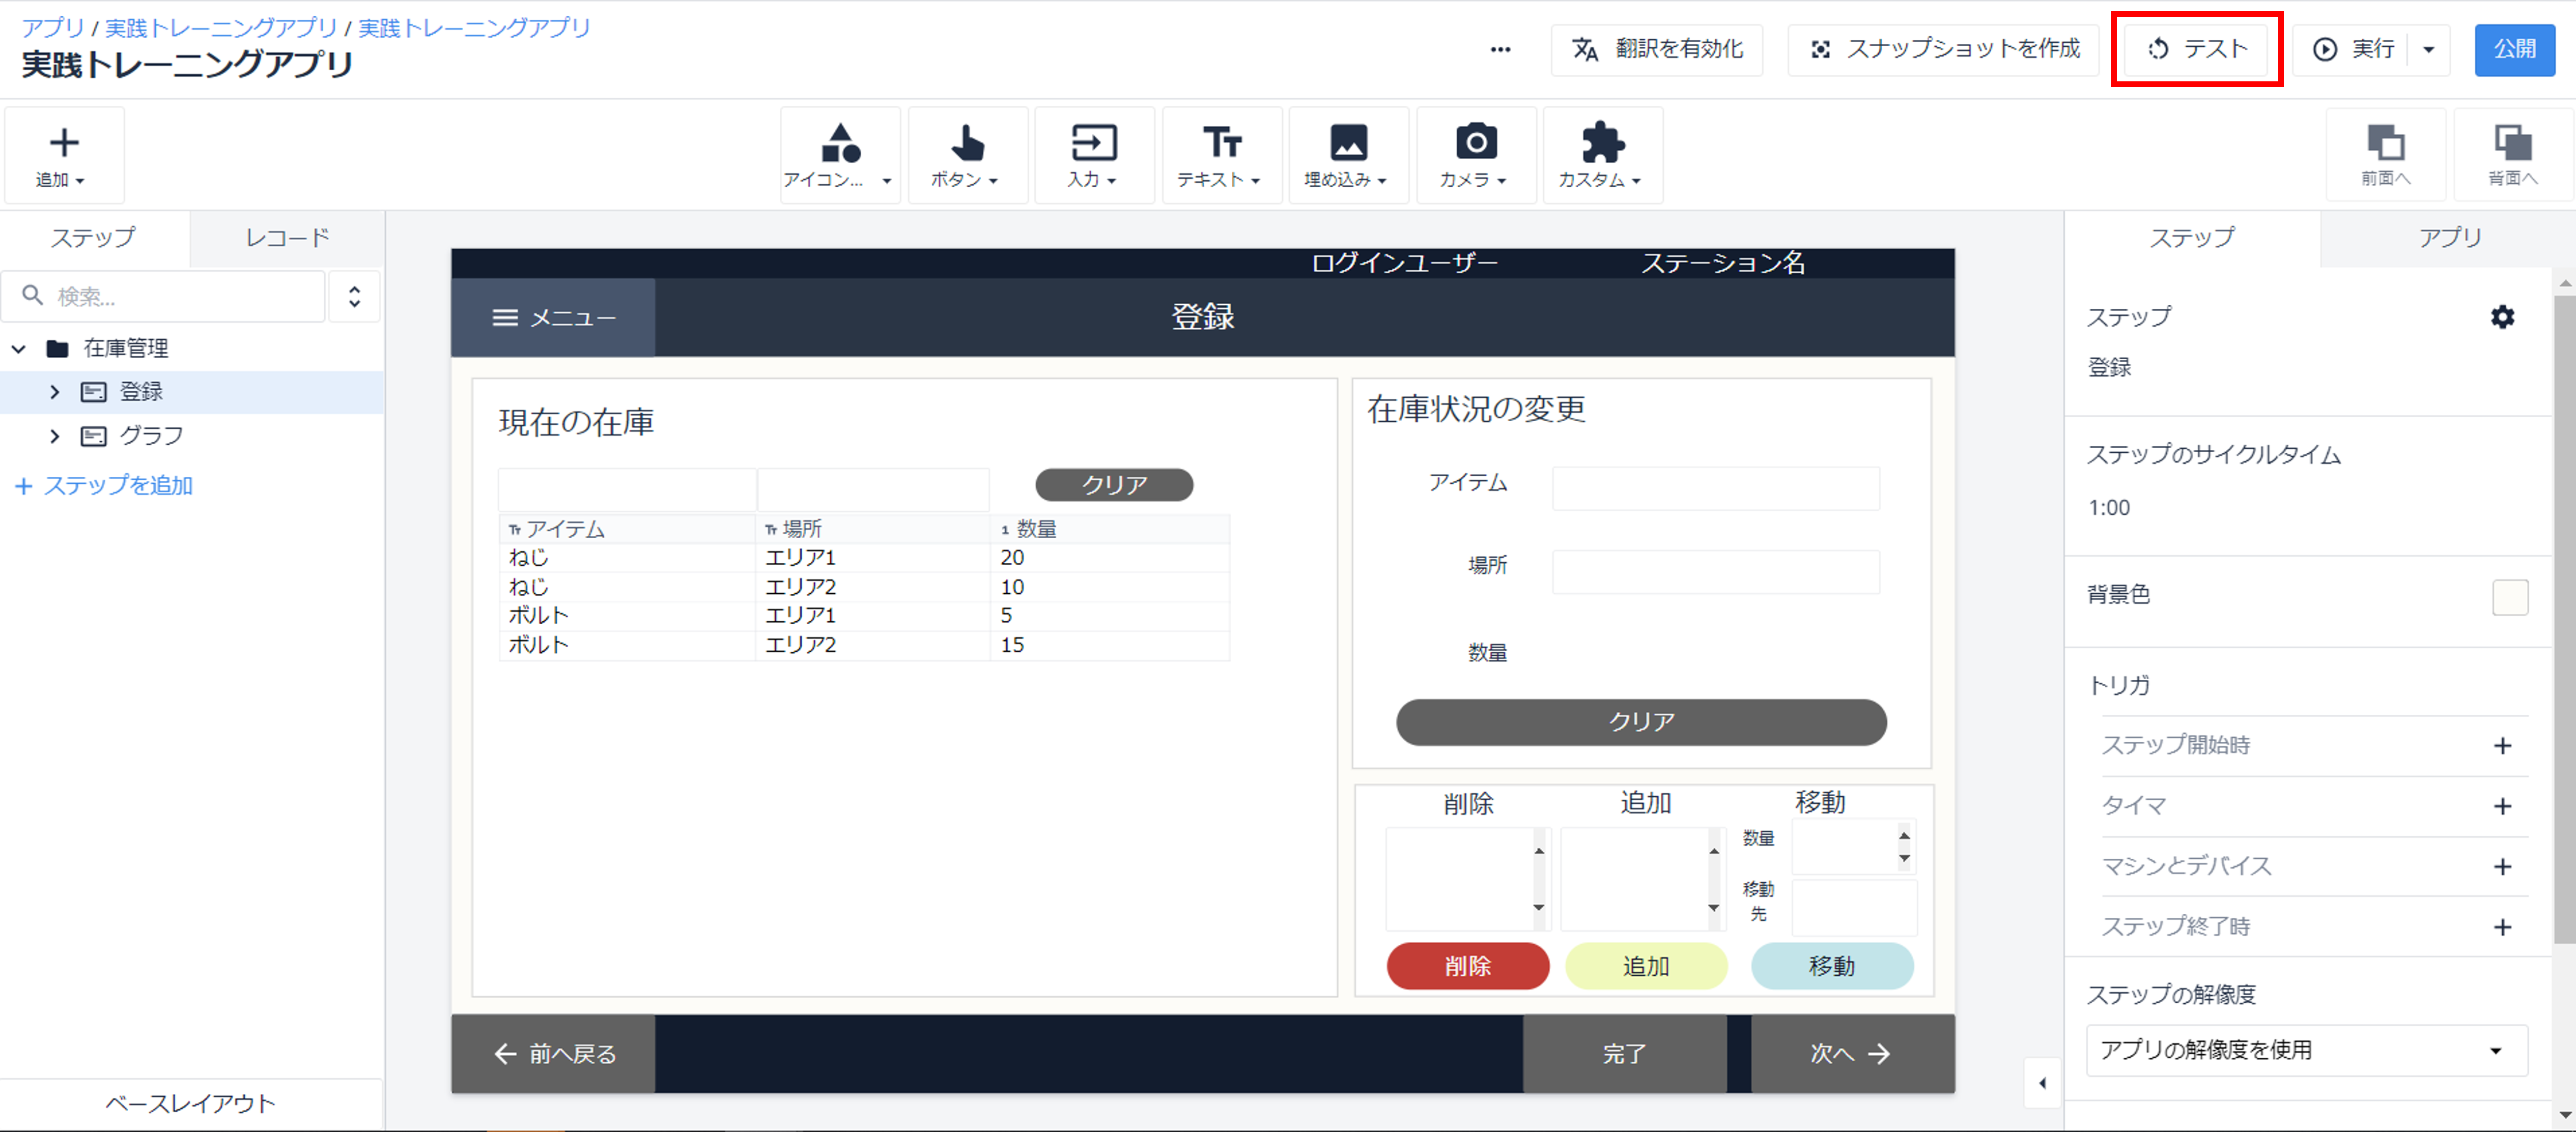Image resolution: width=2576 pixels, height=1132 pixels.
Task: Click the hamburger メニュー button on canvas
Action: (x=553, y=318)
